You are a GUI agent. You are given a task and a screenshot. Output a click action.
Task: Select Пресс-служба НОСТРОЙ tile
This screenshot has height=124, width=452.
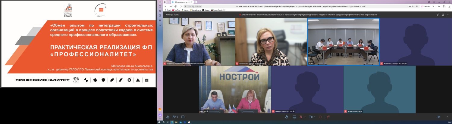coord(307,89)
